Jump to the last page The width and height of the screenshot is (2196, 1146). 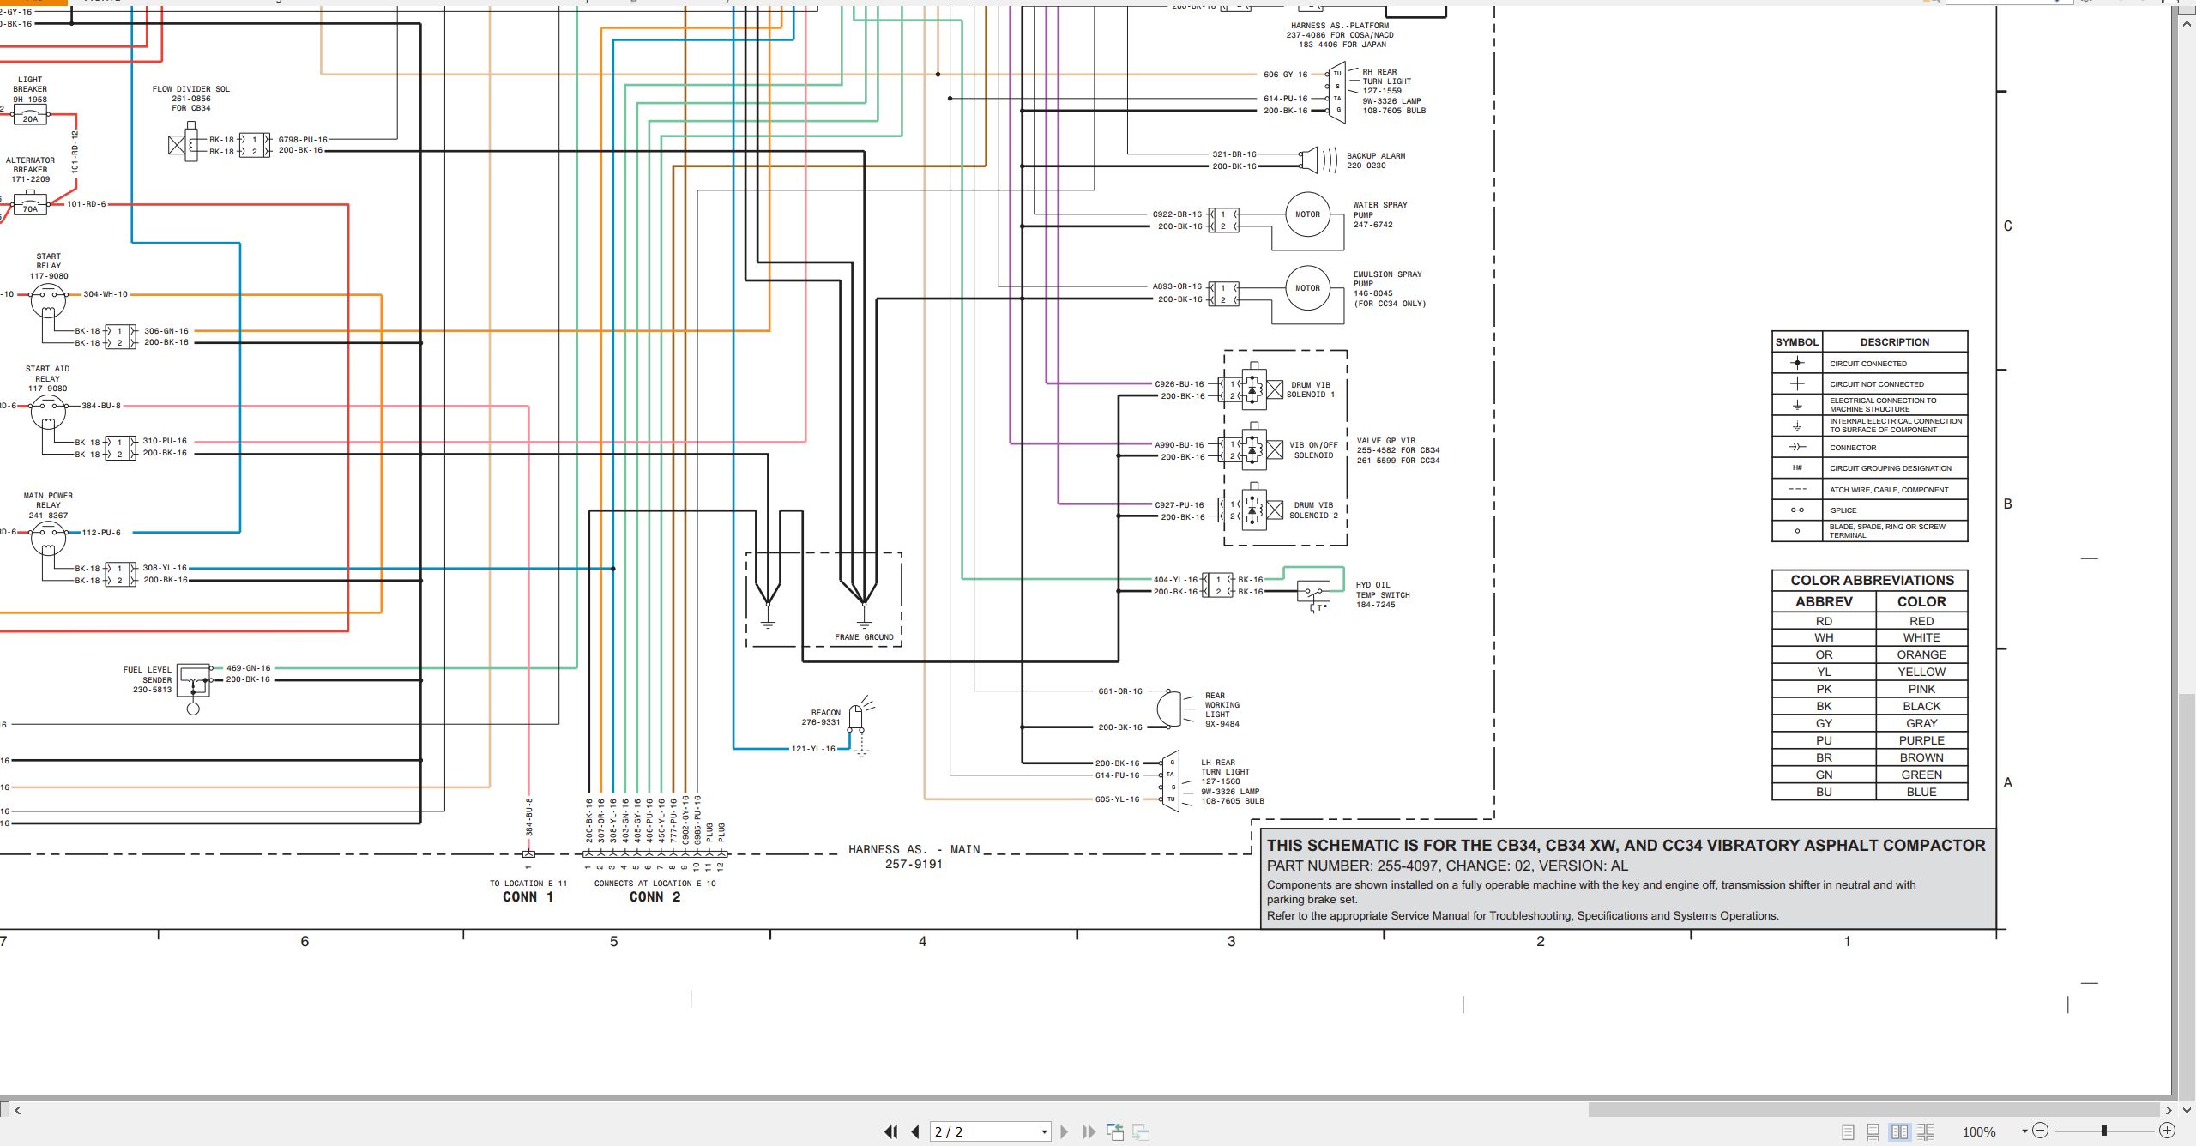click(x=1089, y=1131)
